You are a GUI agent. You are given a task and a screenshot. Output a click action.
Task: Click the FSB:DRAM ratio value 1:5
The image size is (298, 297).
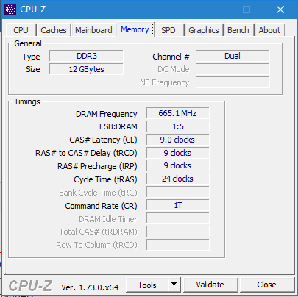tap(178, 126)
